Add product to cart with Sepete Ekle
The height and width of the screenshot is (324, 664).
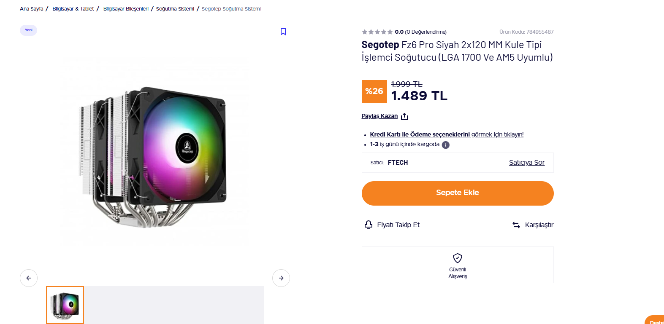tap(458, 193)
